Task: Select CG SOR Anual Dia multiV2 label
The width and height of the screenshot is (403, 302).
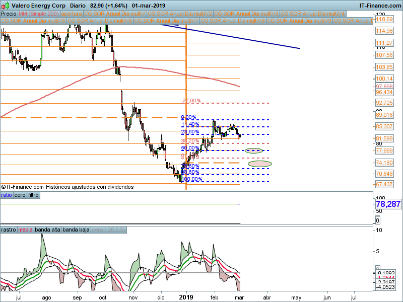Action: point(180,14)
